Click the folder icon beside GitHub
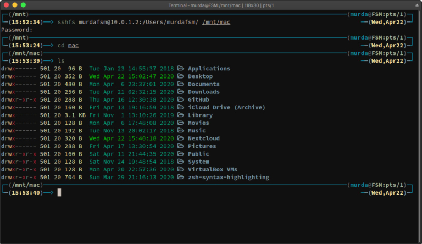This screenshot has height=244, width=422. [181, 99]
